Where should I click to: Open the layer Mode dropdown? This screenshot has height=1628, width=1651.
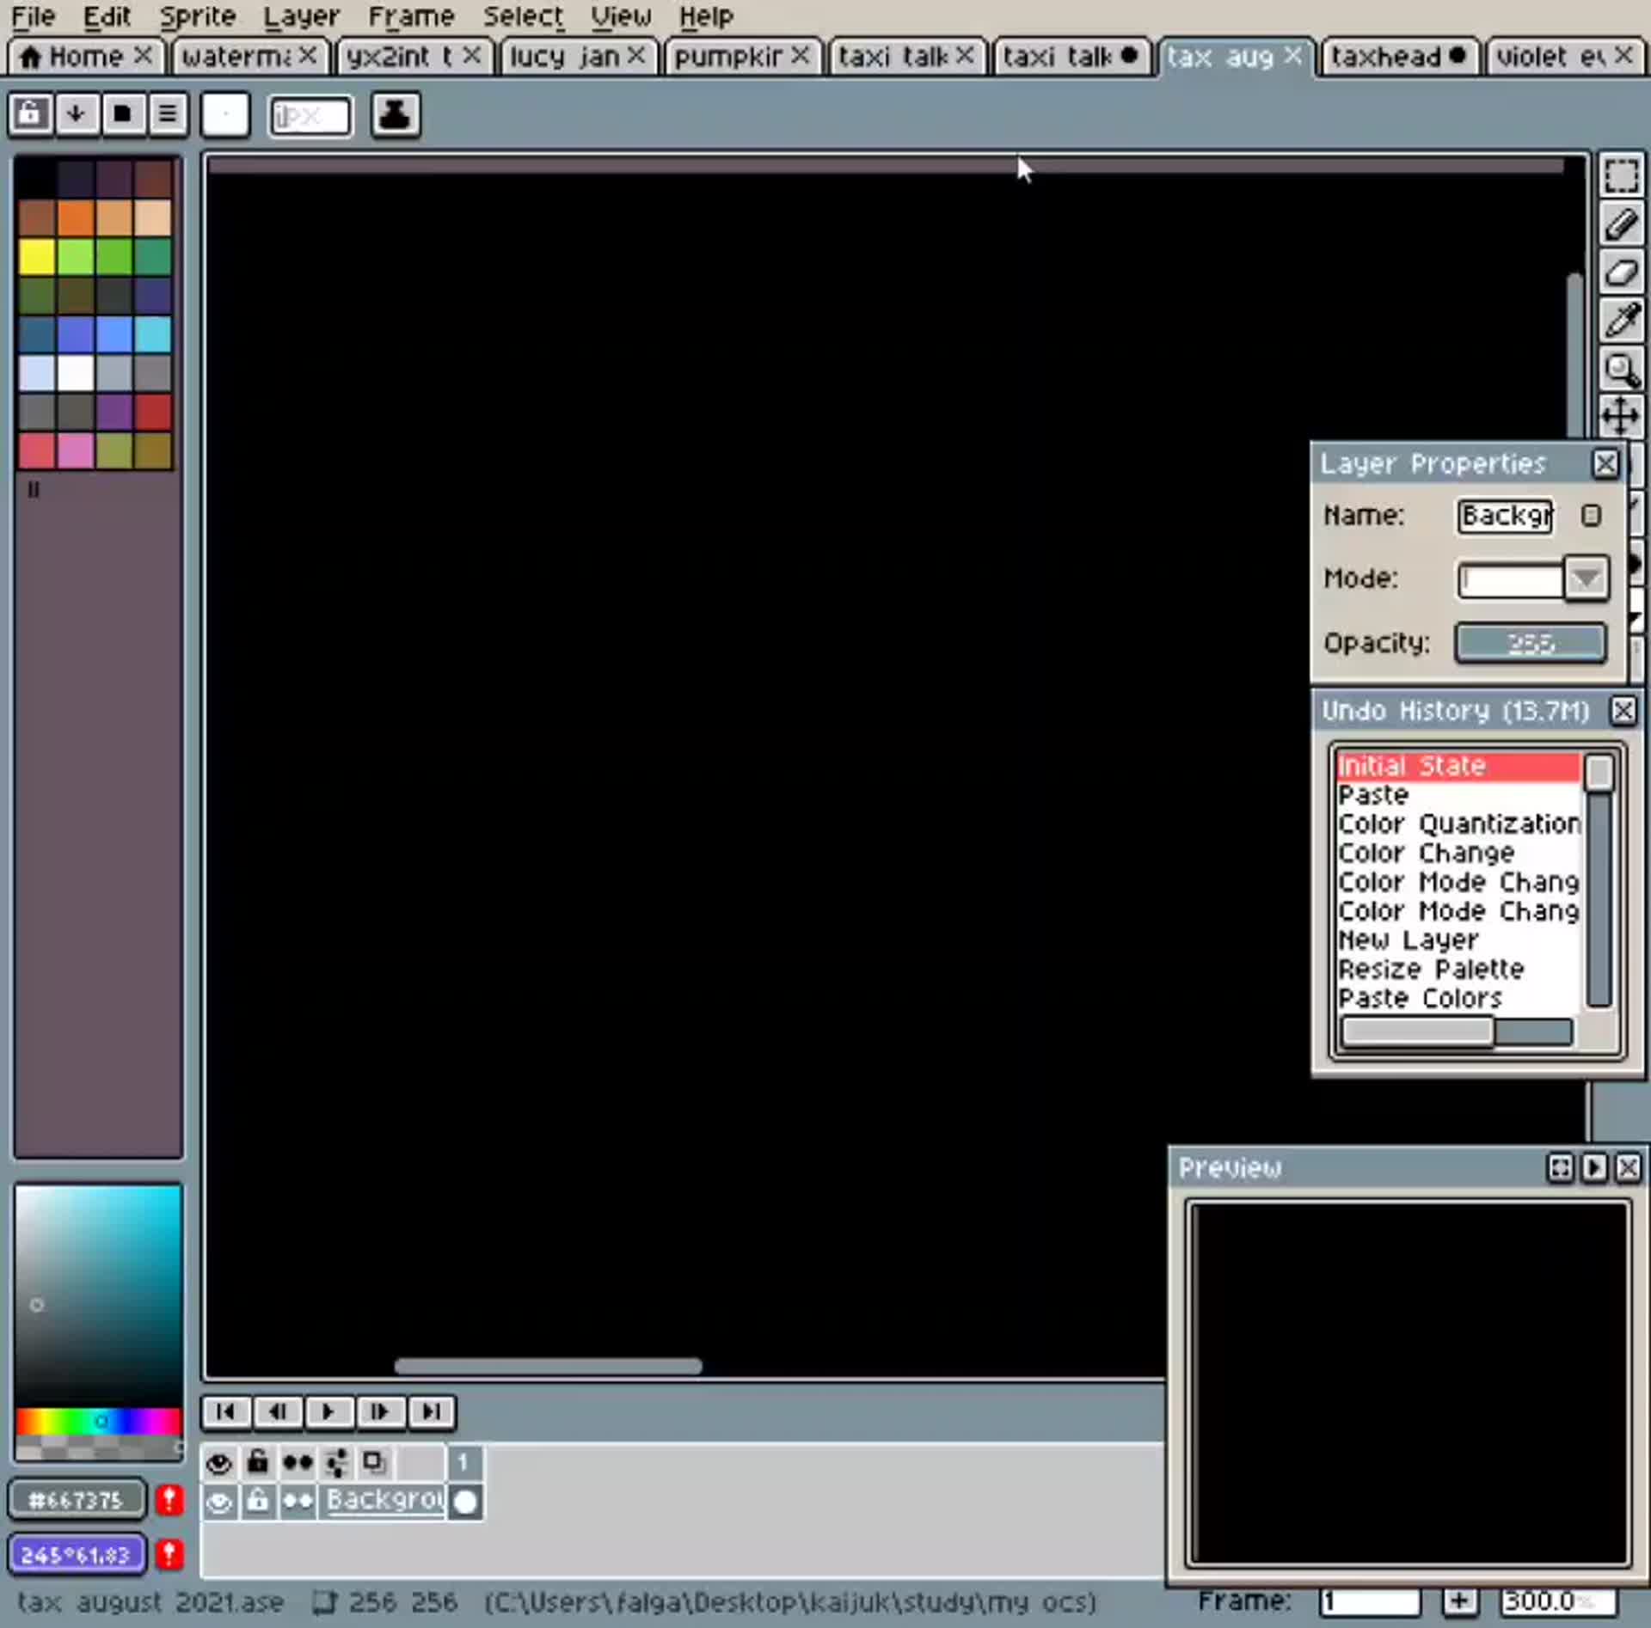[1586, 578]
